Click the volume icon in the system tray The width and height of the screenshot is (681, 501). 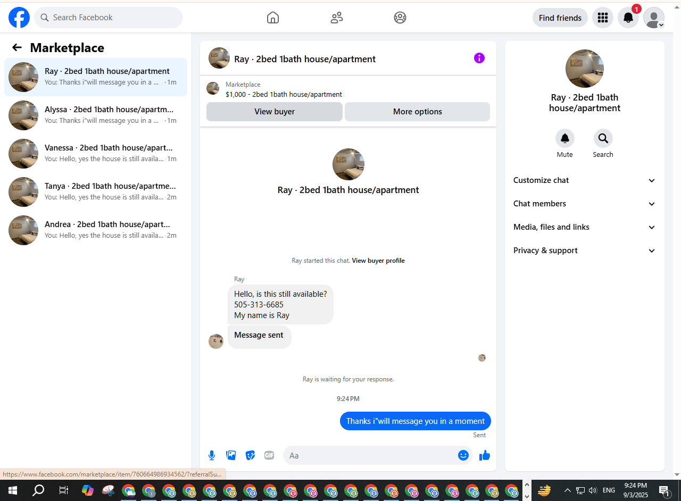(x=593, y=490)
